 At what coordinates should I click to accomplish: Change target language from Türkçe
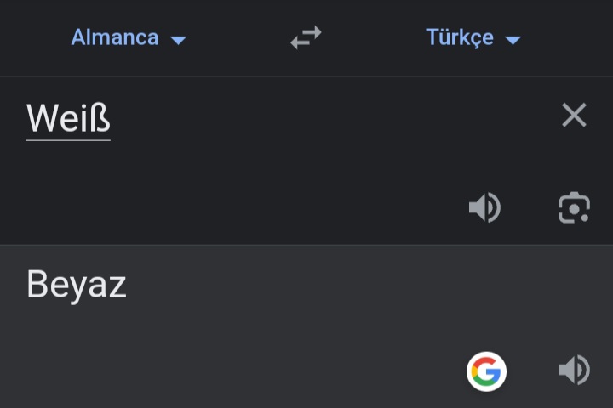click(473, 37)
